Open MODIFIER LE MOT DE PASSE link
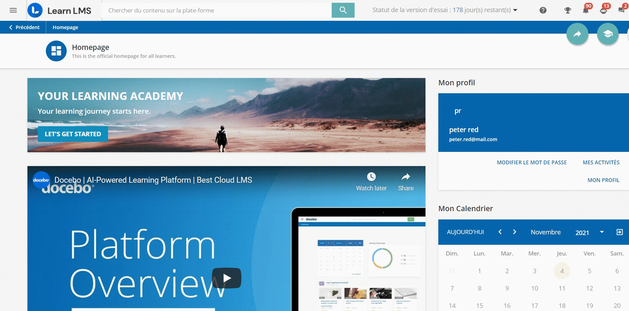This screenshot has width=629, height=311. click(531, 162)
